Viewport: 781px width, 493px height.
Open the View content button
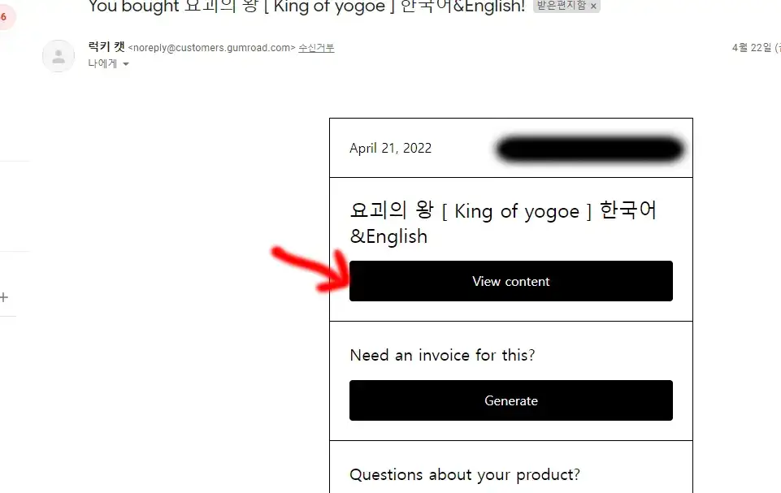(511, 281)
